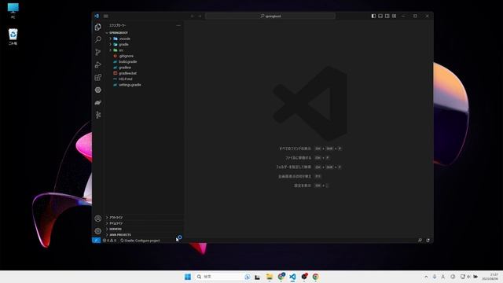The width and height of the screenshot is (503, 283).
Task: Open the notifications bell in status bar
Action: pyautogui.click(x=428, y=241)
